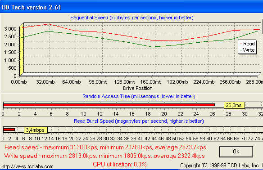Screen dimensions: 263x170
Task: Click the Write speed statistics line
Action: [x=104, y=156]
